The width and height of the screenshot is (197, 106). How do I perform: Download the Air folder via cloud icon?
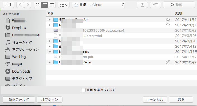[x=168, y=20]
